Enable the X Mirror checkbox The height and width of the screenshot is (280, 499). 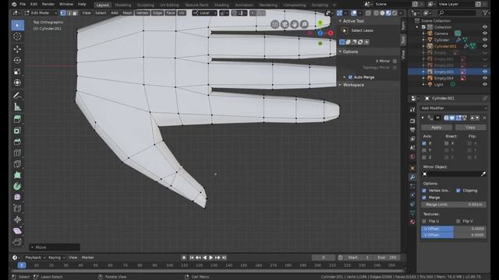(x=395, y=61)
